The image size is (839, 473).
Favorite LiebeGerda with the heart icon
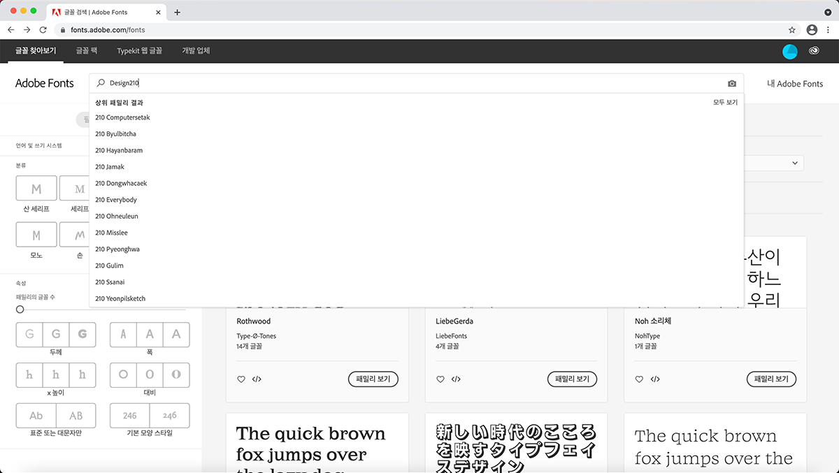440,379
